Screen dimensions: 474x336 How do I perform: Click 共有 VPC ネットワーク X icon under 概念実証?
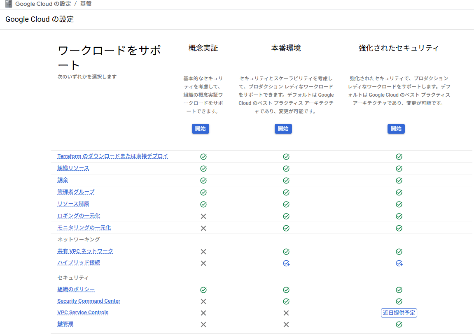click(x=203, y=251)
